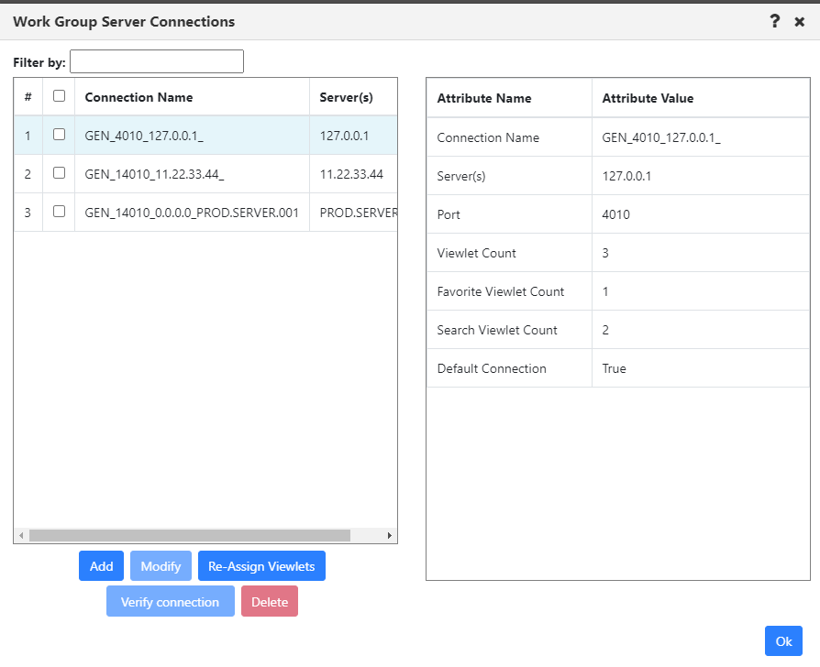Click the Connection Name attribute row label
Screen dimensions: 820x667
point(488,138)
